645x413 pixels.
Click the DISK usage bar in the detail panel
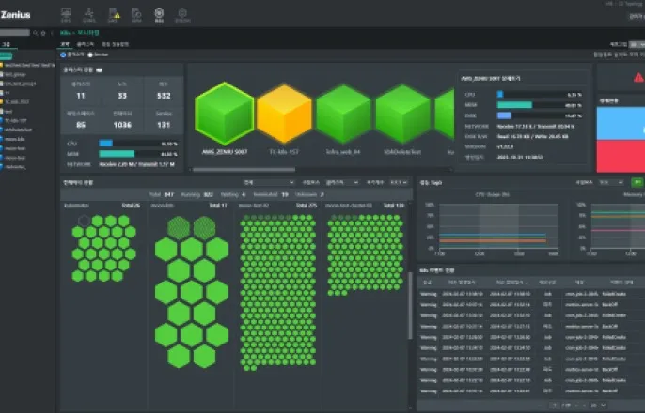point(504,115)
